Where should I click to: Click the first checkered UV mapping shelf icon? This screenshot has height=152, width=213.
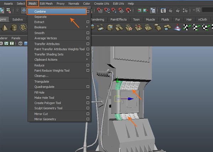pyautogui.click(x=187, y=27)
